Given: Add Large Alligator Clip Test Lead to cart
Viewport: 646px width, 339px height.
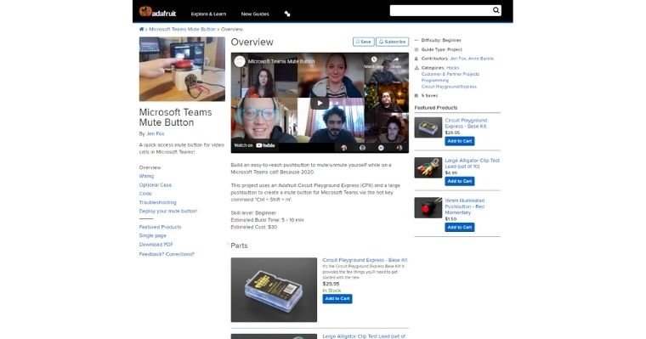Looking at the screenshot, I should pos(459,181).
